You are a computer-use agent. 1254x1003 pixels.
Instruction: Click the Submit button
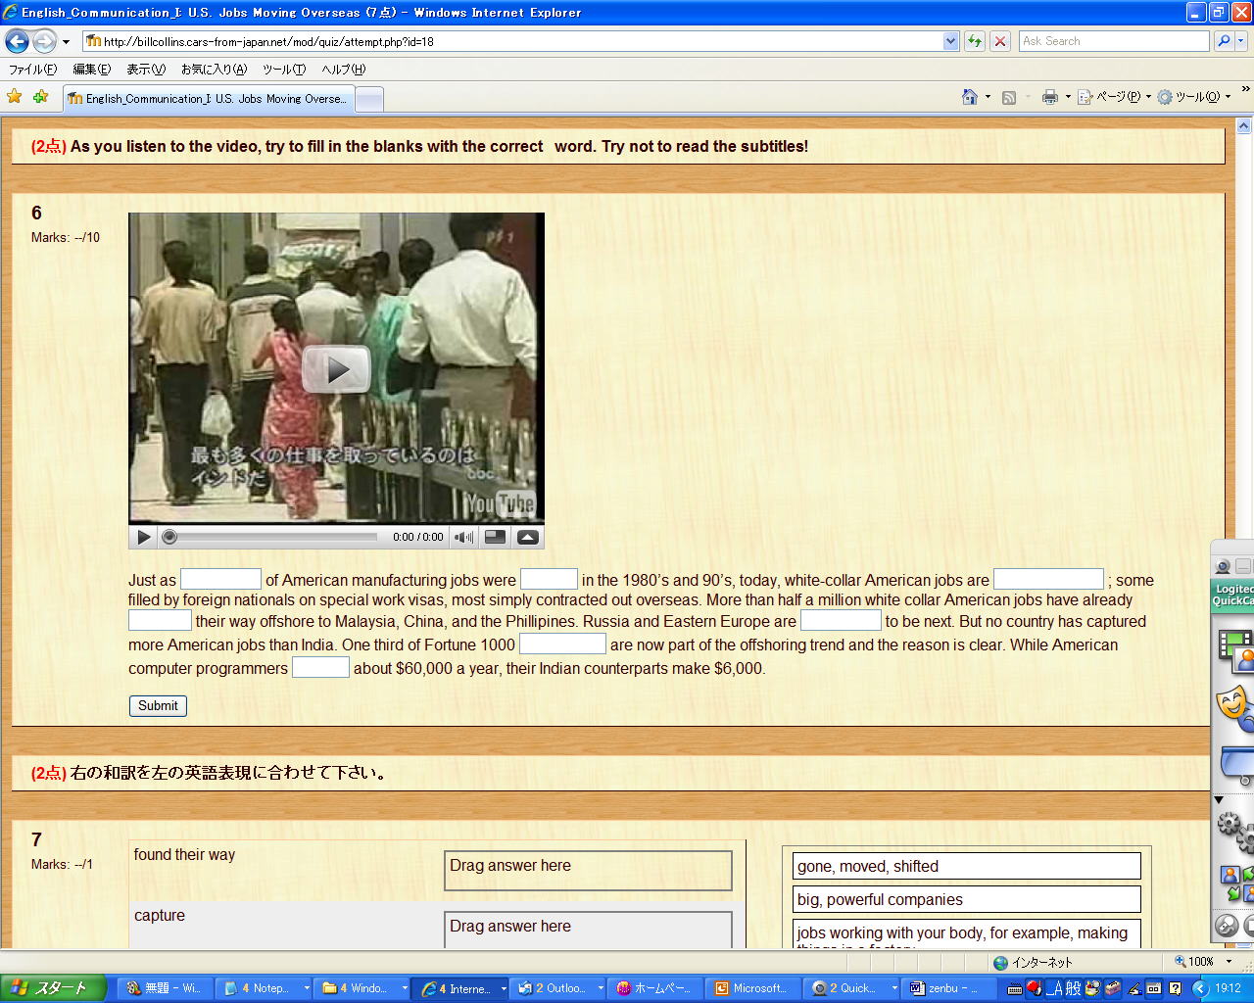pos(158,705)
